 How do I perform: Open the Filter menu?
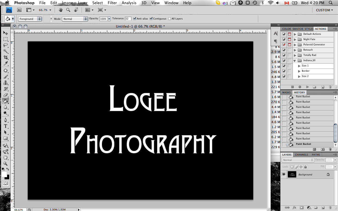pyautogui.click(x=112, y=3)
